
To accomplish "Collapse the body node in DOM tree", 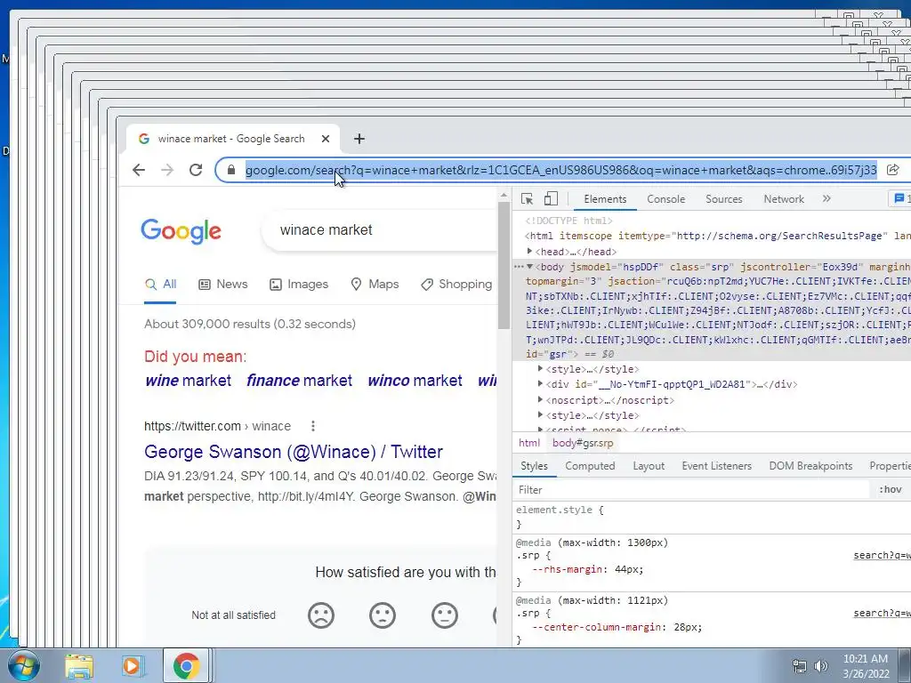I will point(529,267).
